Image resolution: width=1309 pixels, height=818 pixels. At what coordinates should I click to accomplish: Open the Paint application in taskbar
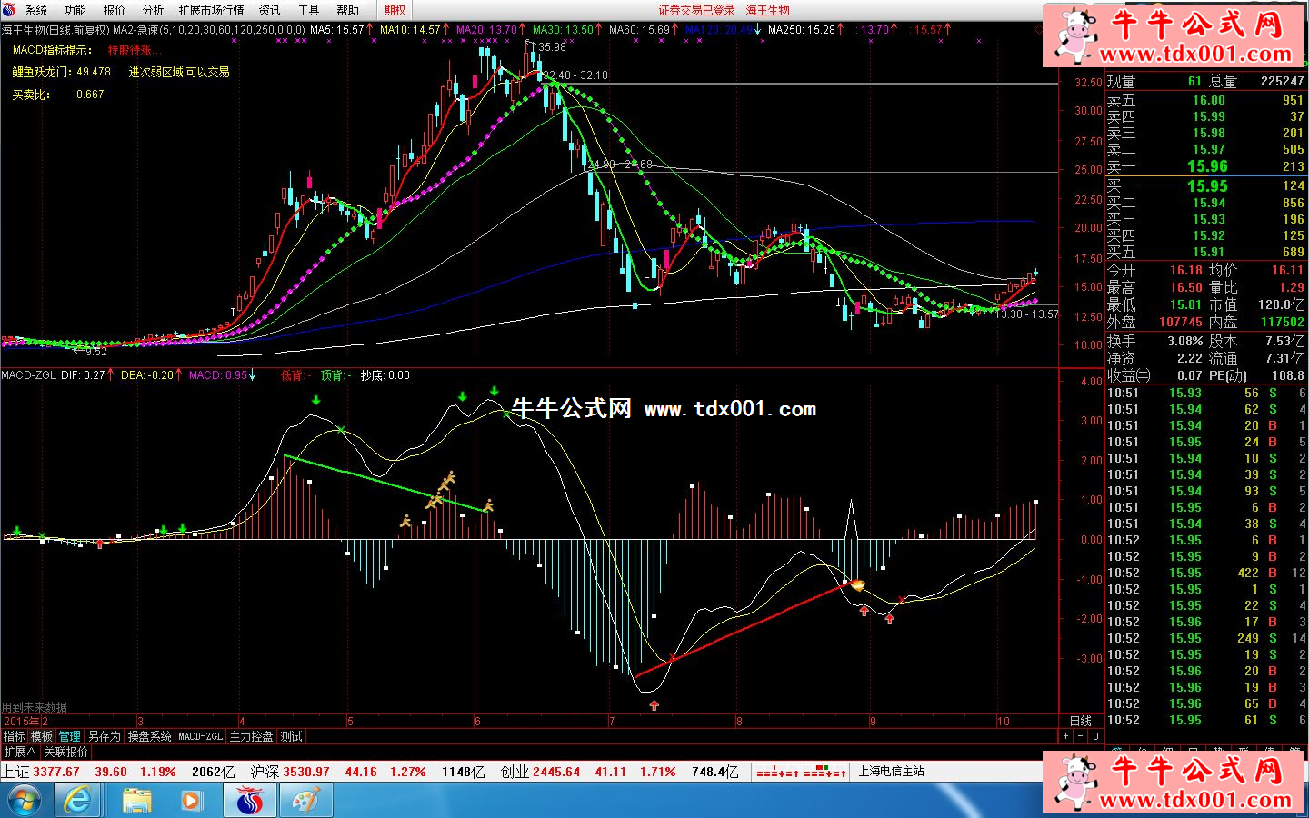pyautogui.click(x=305, y=801)
